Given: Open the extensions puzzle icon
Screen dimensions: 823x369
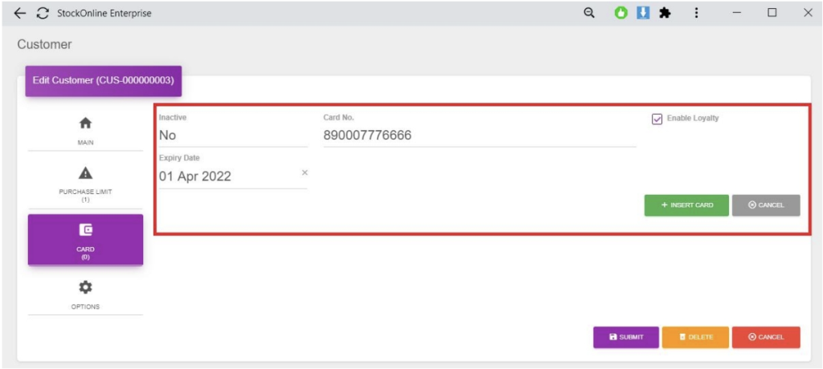Looking at the screenshot, I should (665, 13).
